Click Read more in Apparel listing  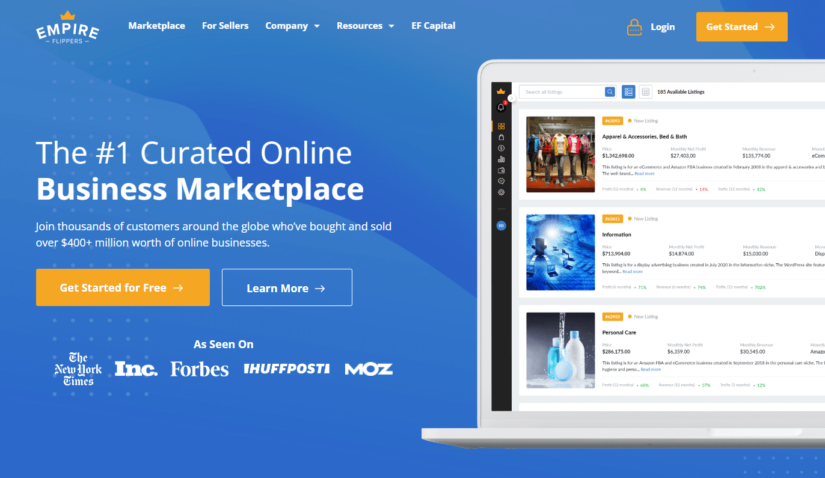(645, 174)
